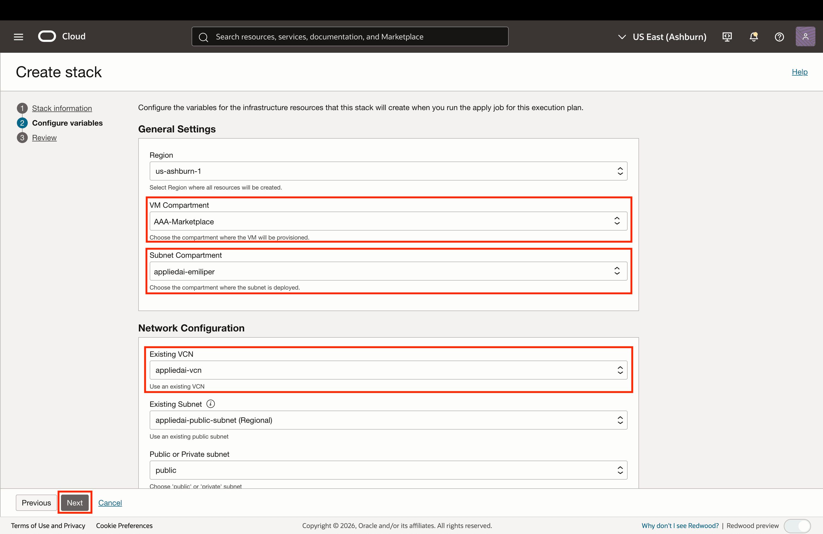Screen dimensions: 823x534
Task: Open the notifications bell
Action: point(754,37)
